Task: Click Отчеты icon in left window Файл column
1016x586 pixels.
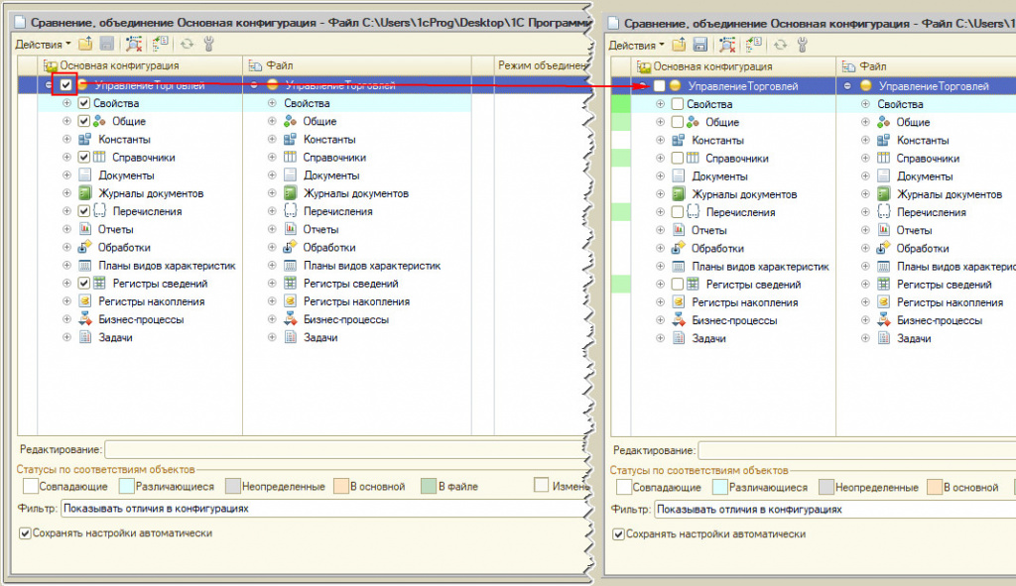Action: [x=291, y=229]
